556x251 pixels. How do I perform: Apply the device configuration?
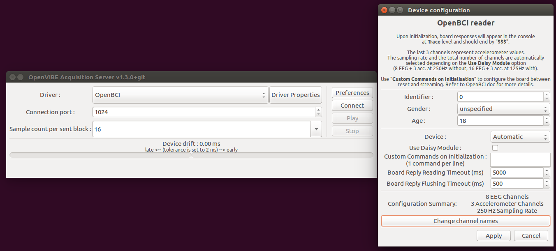click(x=493, y=236)
